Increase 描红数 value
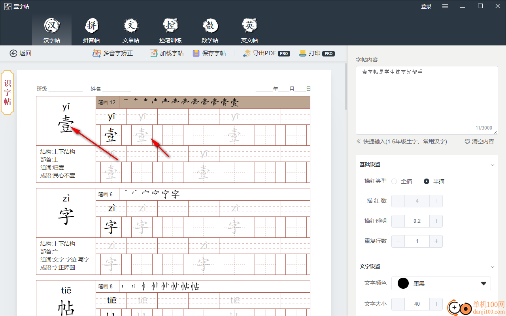The image size is (506, 316). tap(436, 201)
